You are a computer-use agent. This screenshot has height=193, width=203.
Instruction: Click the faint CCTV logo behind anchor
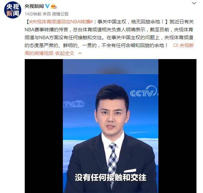pos(74,104)
